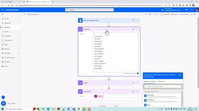
Task: Click the sort expression token in Compose 2
Action: point(99,96)
